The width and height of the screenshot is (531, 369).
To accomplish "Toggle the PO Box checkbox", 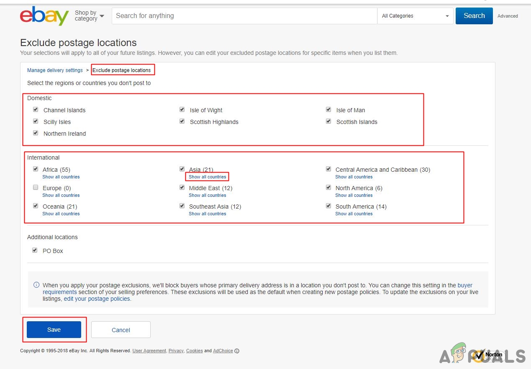I will (x=35, y=250).
